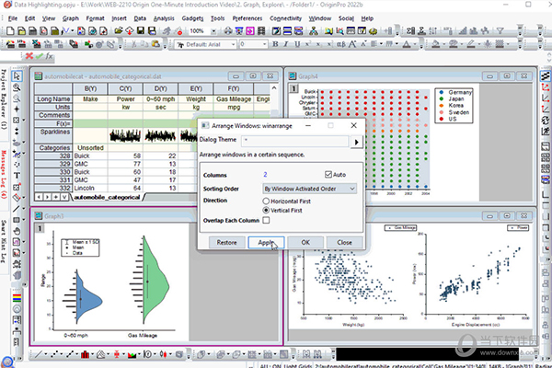Click the Area plot icon
This screenshot has width=552, height=368.
click(132, 354)
